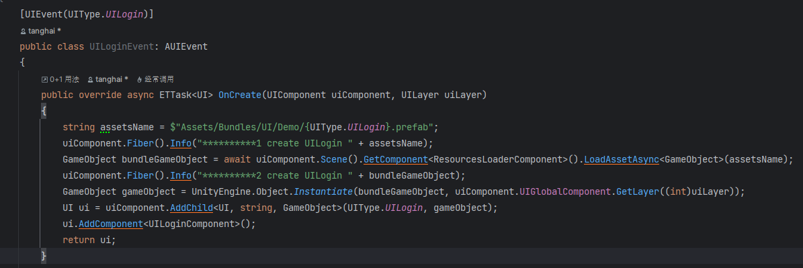Click the underlined LoadAssetAsync method call

click(x=621, y=160)
